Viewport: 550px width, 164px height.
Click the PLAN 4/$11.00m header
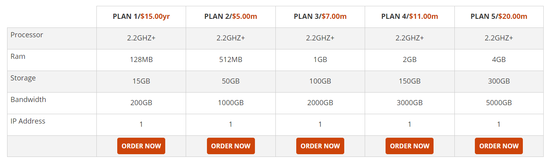coord(410,16)
